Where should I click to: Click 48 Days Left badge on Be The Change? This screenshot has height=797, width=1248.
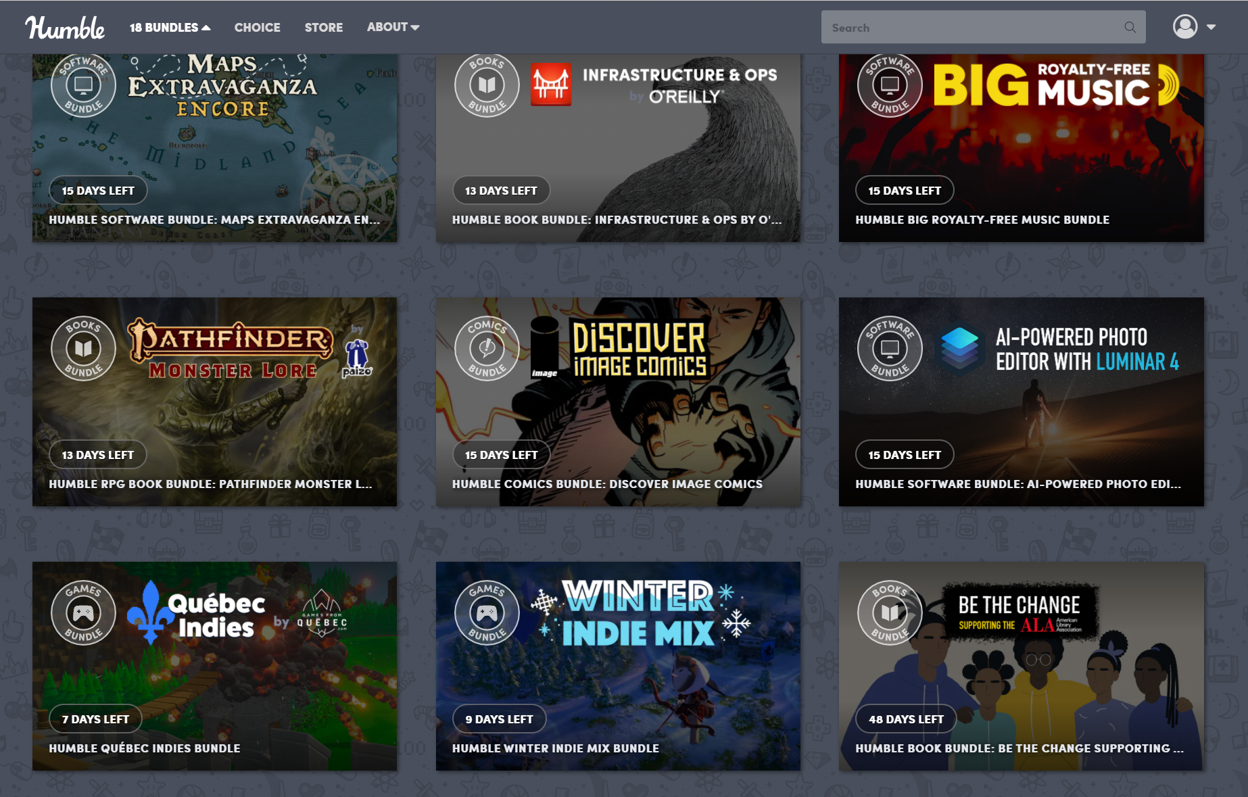click(906, 719)
